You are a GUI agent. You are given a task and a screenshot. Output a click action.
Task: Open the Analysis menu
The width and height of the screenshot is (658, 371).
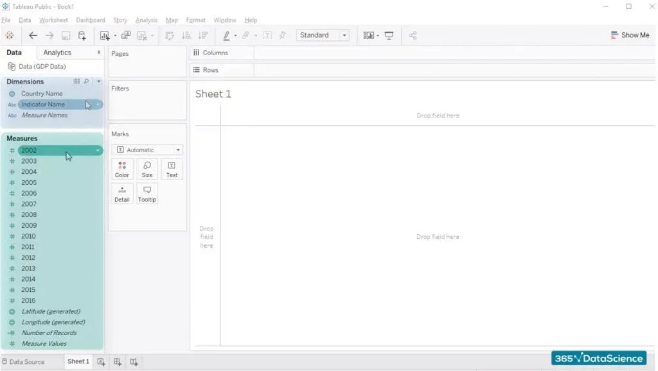click(146, 21)
